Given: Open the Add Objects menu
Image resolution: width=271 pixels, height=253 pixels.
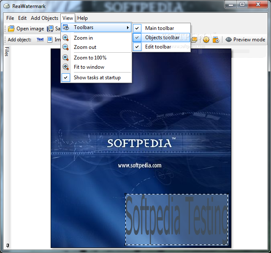Looking at the screenshot, I should [x=44, y=18].
